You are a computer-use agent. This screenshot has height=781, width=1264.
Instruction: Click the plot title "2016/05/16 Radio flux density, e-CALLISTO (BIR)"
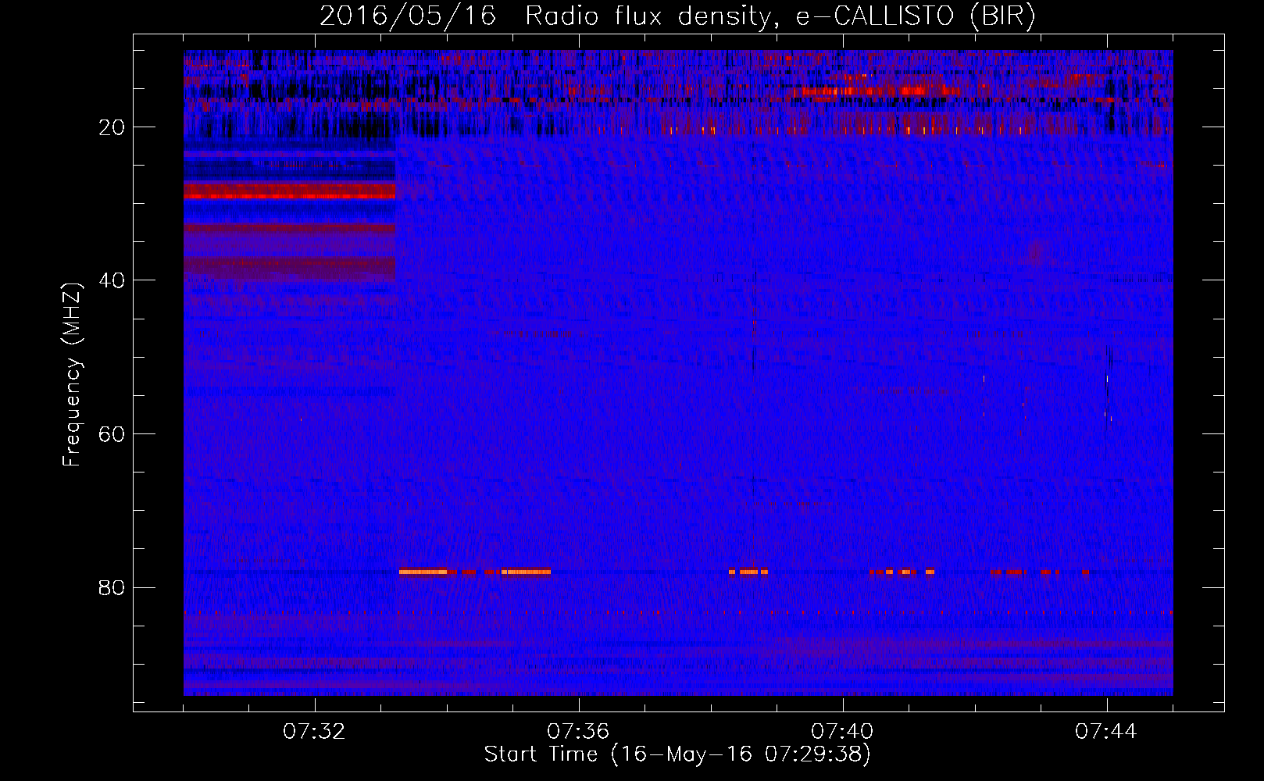click(677, 16)
